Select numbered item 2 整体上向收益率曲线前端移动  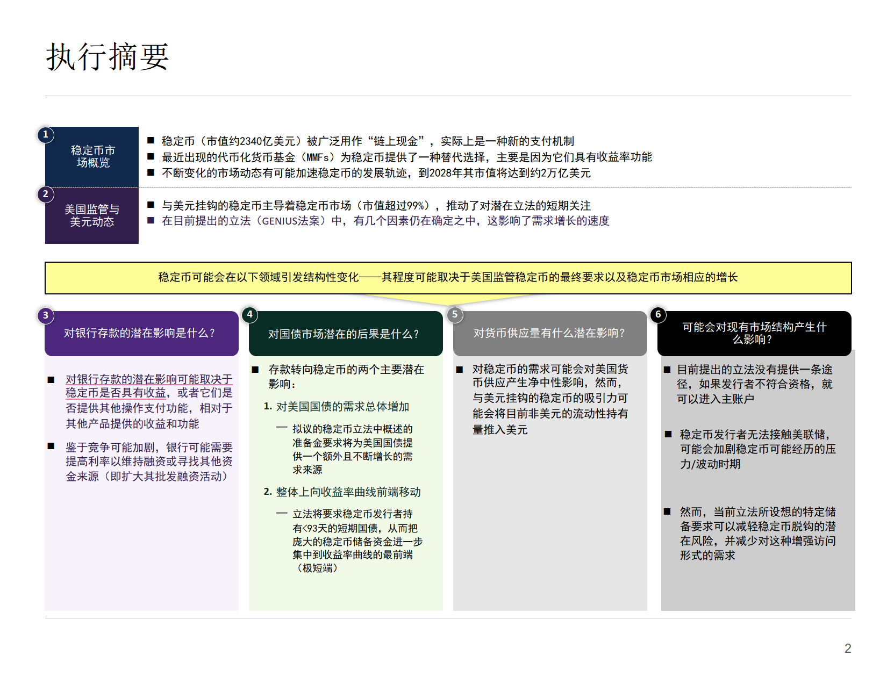click(x=342, y=492)
